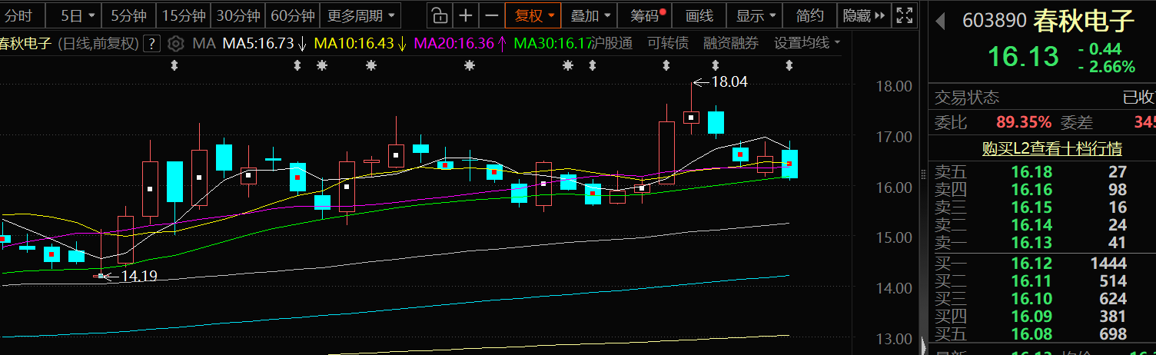1156x355 pixels.
Task: Enter fullscreen chart mode icon
Action: (906, 15)
